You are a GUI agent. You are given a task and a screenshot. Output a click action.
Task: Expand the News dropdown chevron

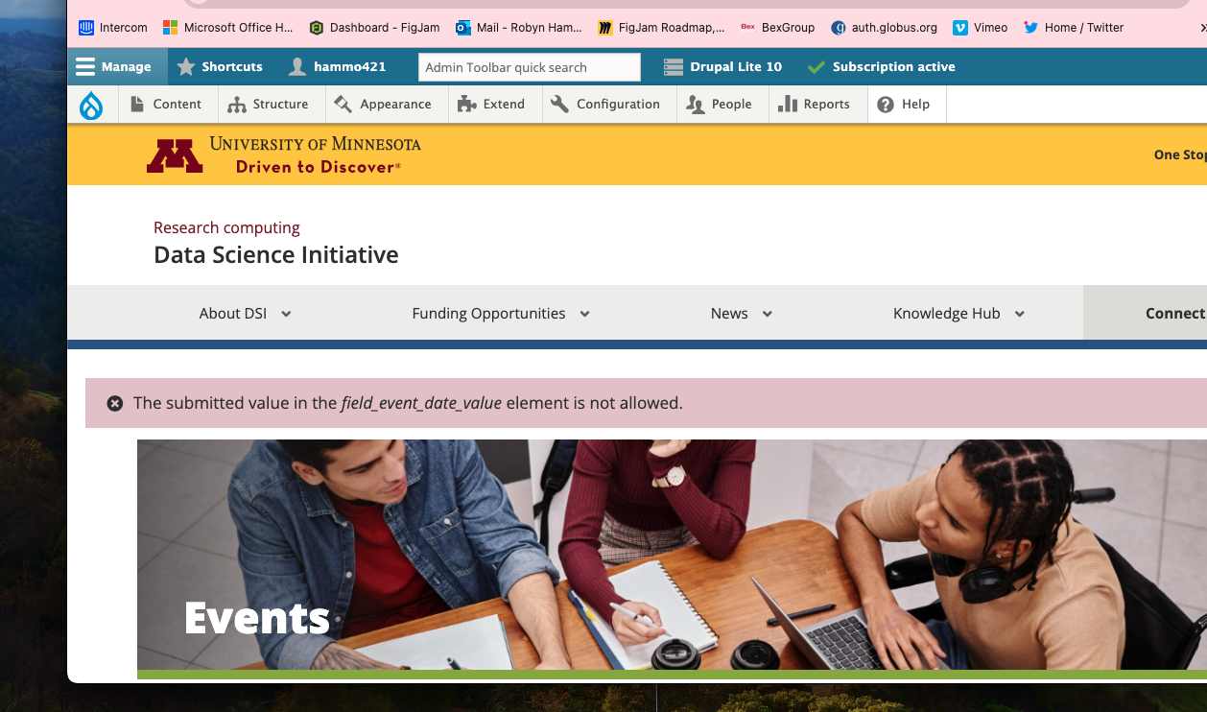coord(768,314)
